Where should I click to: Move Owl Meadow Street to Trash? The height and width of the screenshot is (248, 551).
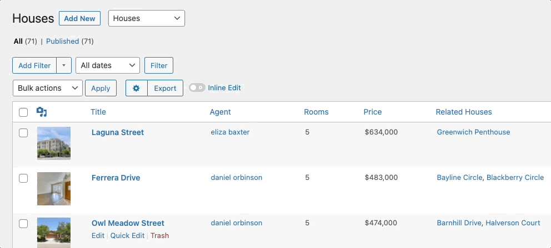click(160, 236)
